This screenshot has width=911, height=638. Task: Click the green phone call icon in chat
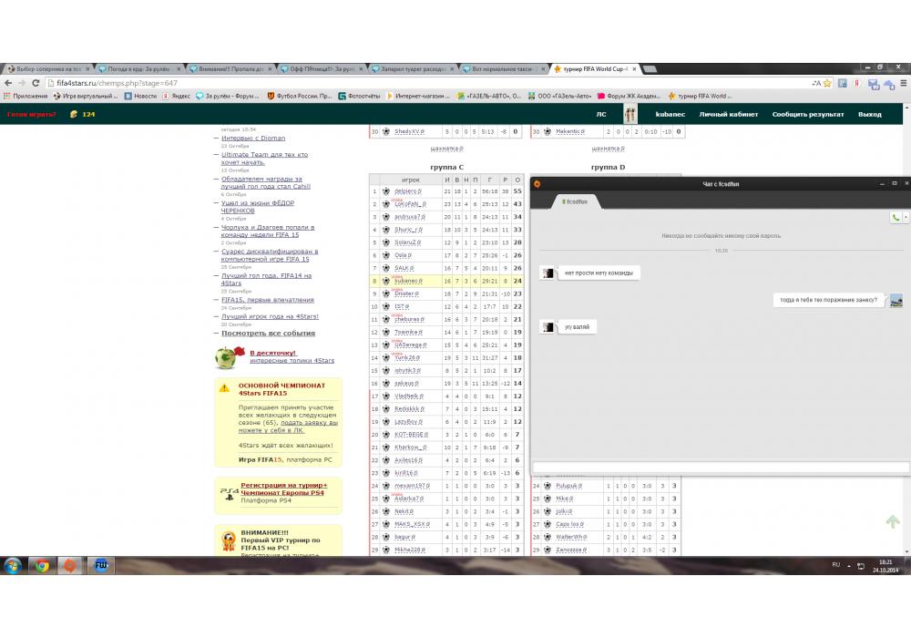click(895, 217)
